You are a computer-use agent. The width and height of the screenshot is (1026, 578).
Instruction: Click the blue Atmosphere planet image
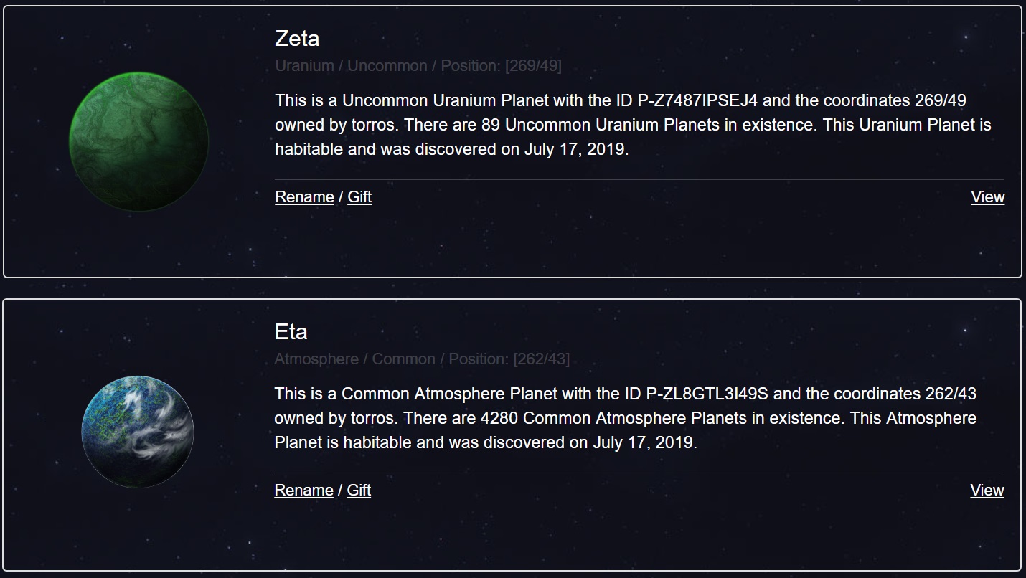(138, 431)
